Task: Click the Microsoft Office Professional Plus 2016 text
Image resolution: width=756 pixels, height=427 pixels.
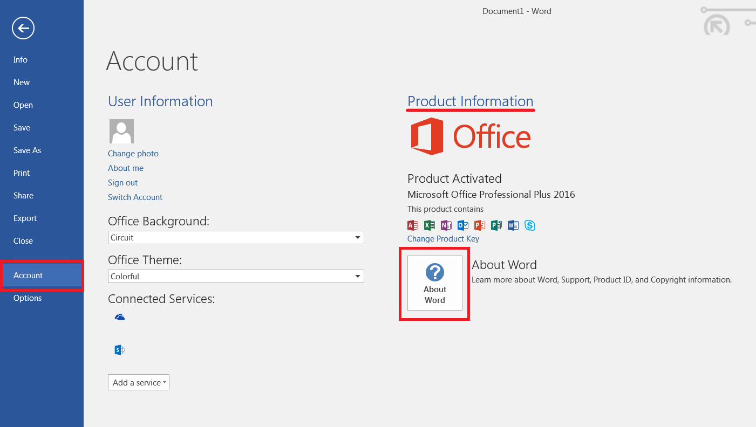Action: [x=491, y=195]
